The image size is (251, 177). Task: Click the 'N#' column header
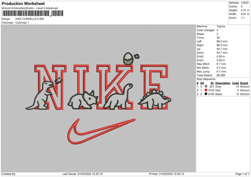202,83
